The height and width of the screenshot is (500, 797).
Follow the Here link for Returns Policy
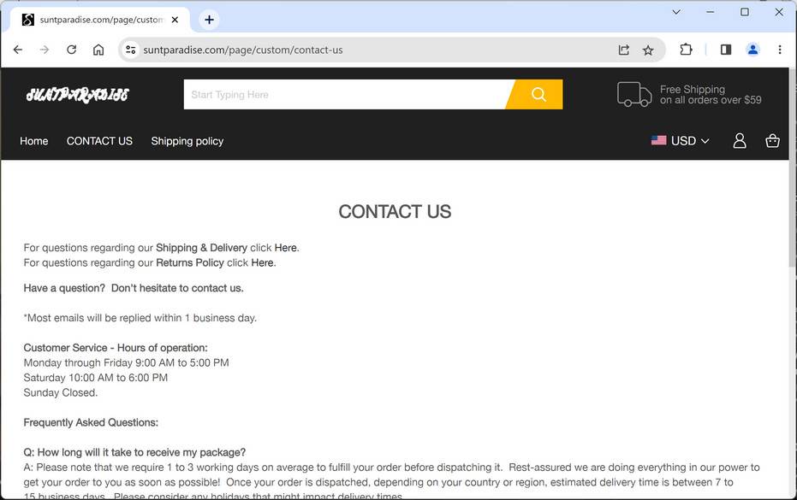[262, 262]
